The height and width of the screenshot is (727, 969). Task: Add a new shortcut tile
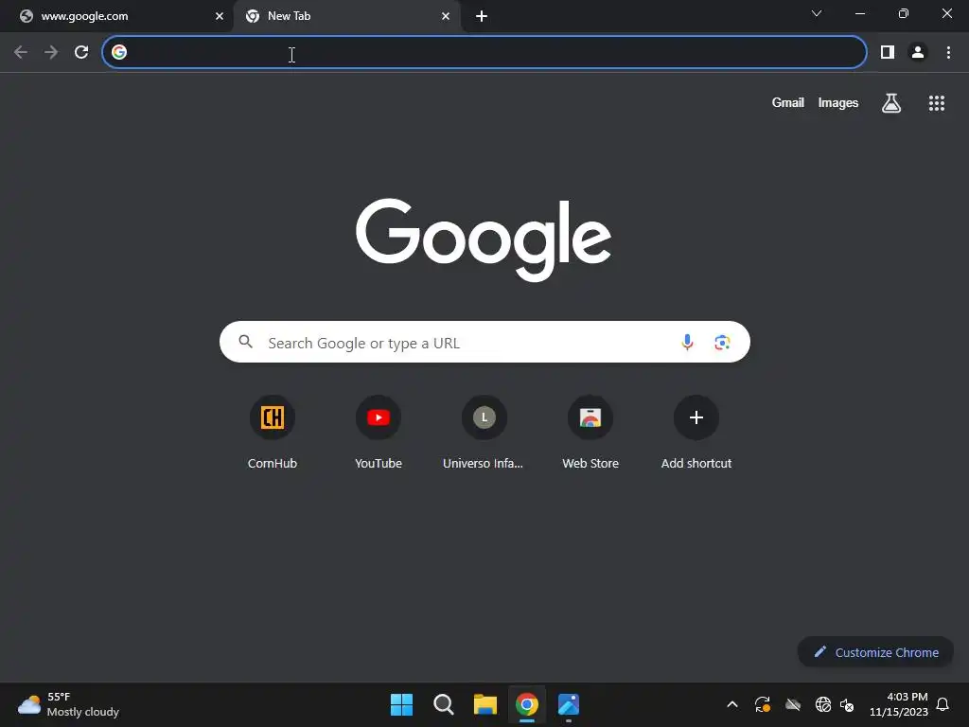click(x=696, y=433)
